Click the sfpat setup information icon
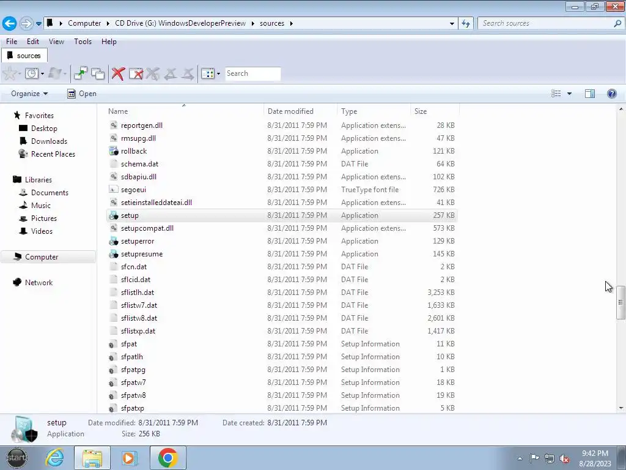Image resolution: width=626 pixels, height=470 pixels. (112, 344)
